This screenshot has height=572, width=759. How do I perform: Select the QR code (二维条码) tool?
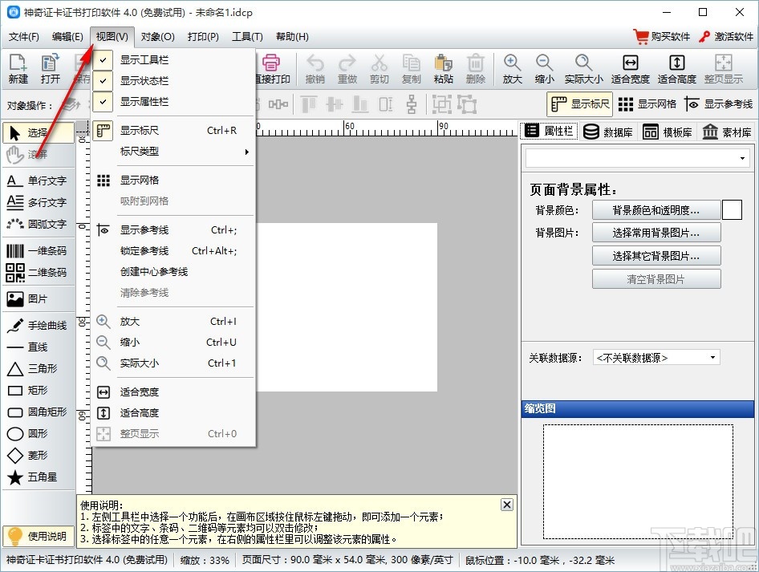click(39, 273)
